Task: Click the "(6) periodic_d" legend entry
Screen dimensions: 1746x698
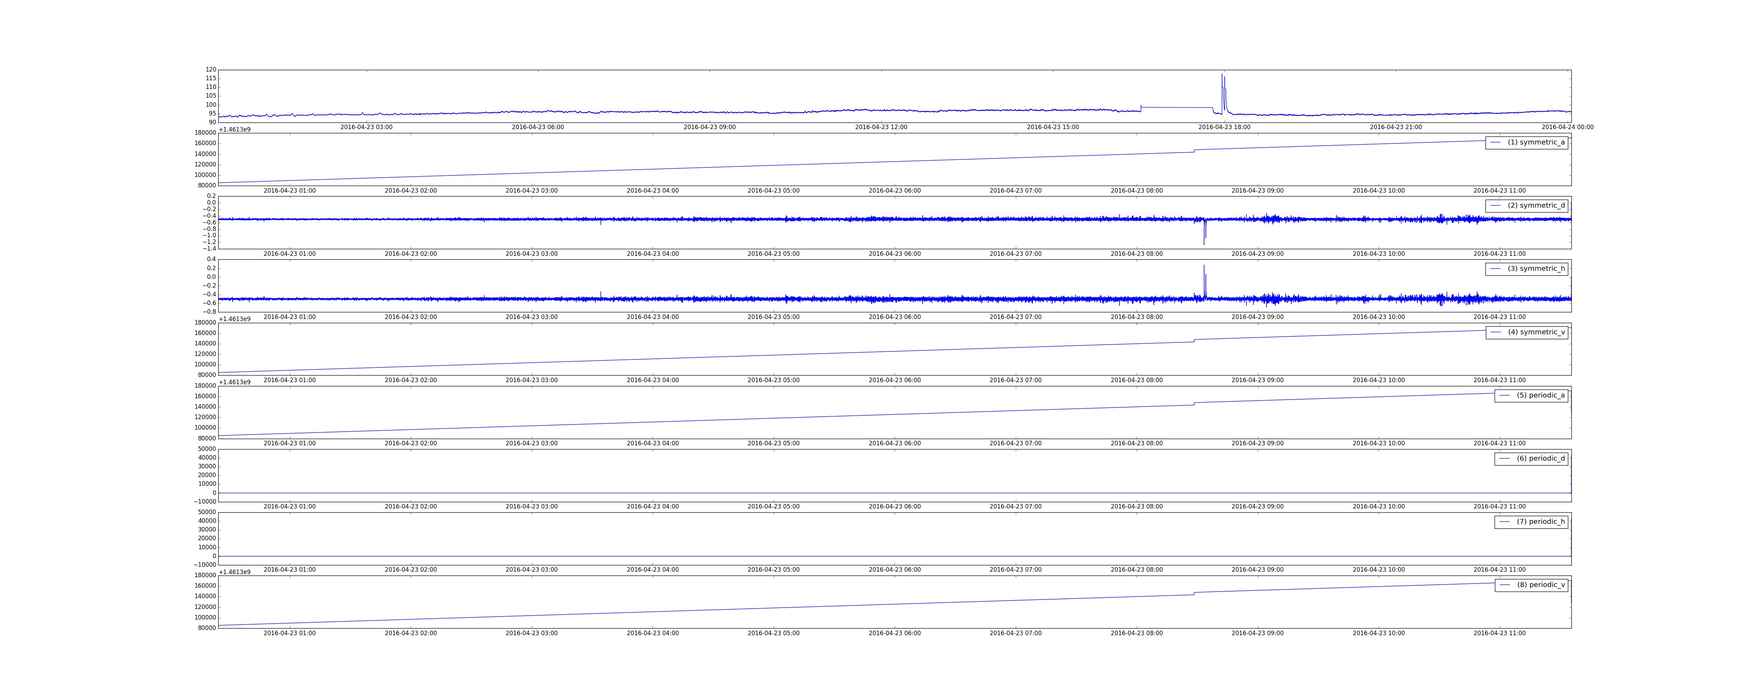Action: (x=1531, y=458)
